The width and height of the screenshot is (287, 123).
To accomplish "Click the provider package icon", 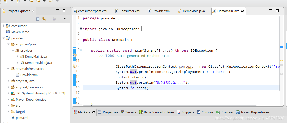I will [17, 51].
